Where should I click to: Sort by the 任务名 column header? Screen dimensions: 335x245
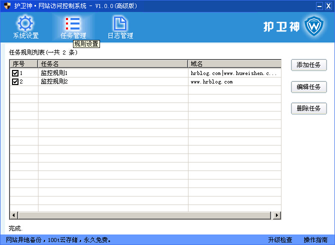[x=113, y=63]
